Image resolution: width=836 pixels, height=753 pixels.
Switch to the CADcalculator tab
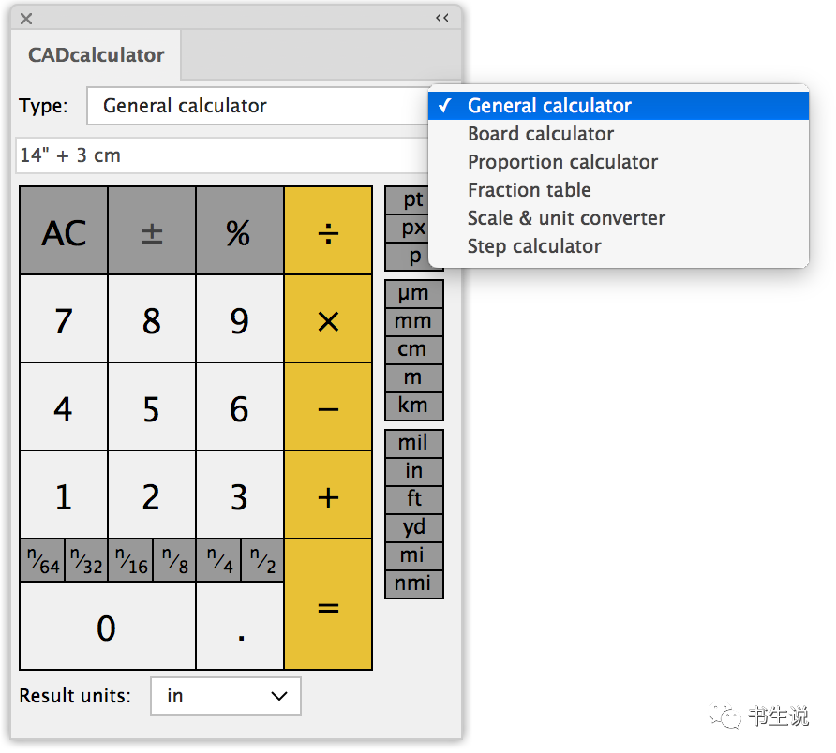point(96,55)
